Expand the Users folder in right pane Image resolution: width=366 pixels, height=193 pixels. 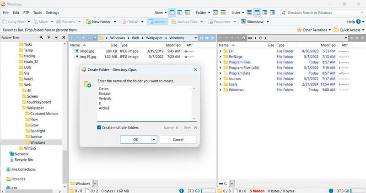[x=221, y=84]
